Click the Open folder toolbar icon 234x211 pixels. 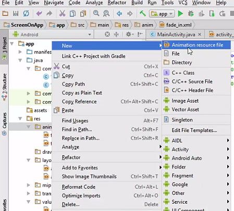pyautogui.click(x=5, y=14)
